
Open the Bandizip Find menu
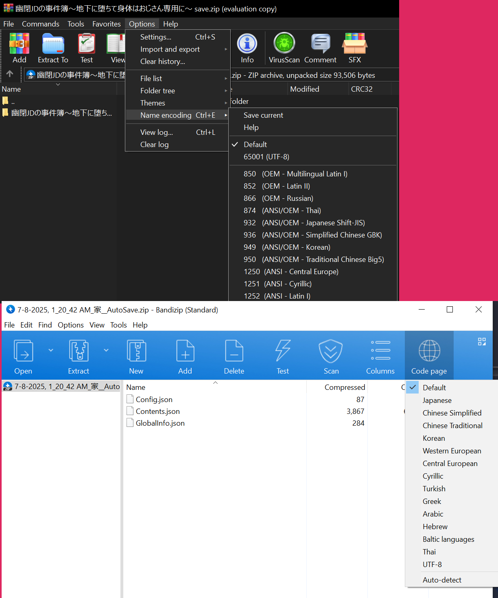[x=45, y=325]
